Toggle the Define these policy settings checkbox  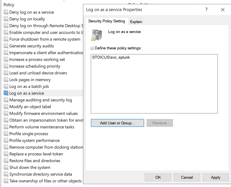pos(92,48)
